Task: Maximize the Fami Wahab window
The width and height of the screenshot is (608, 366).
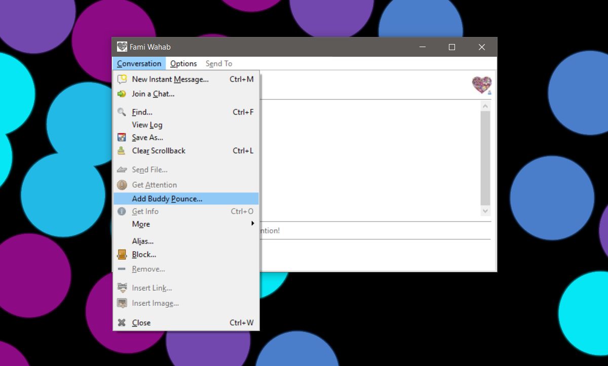Action: click(x=452, y=47)
